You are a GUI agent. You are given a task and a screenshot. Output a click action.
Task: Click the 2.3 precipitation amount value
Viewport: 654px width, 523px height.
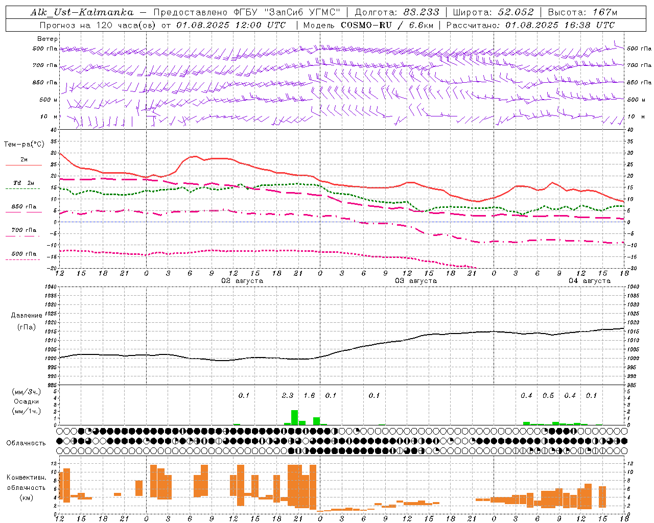coord(288,396)
